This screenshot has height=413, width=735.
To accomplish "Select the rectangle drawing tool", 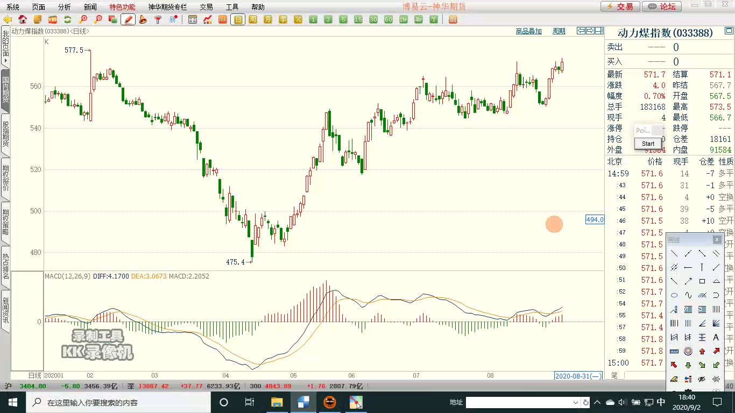I will click(x=702, y=281).
